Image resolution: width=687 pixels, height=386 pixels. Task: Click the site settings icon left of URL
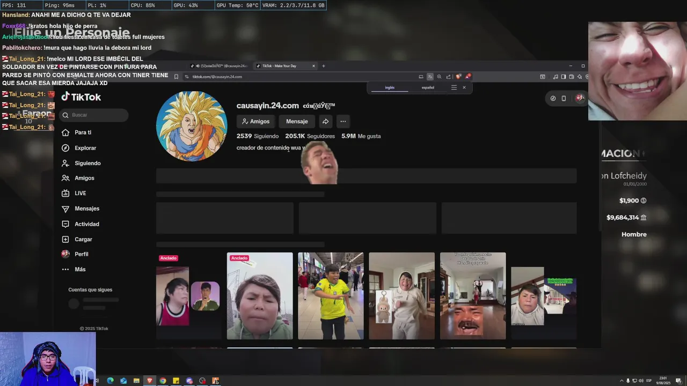[187, 77]
